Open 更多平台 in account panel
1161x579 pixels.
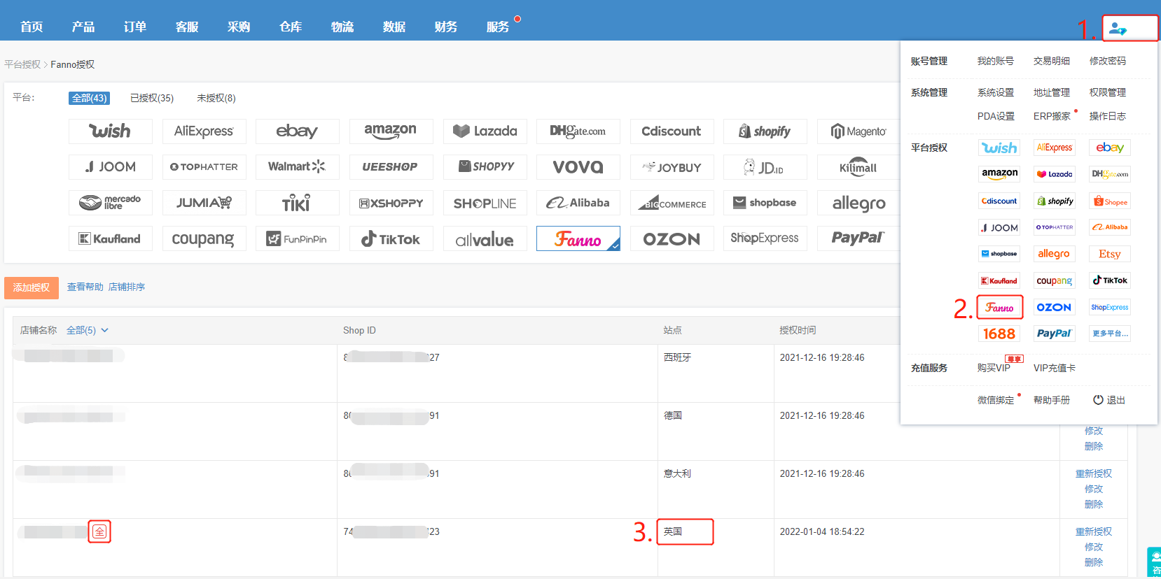1110,334
